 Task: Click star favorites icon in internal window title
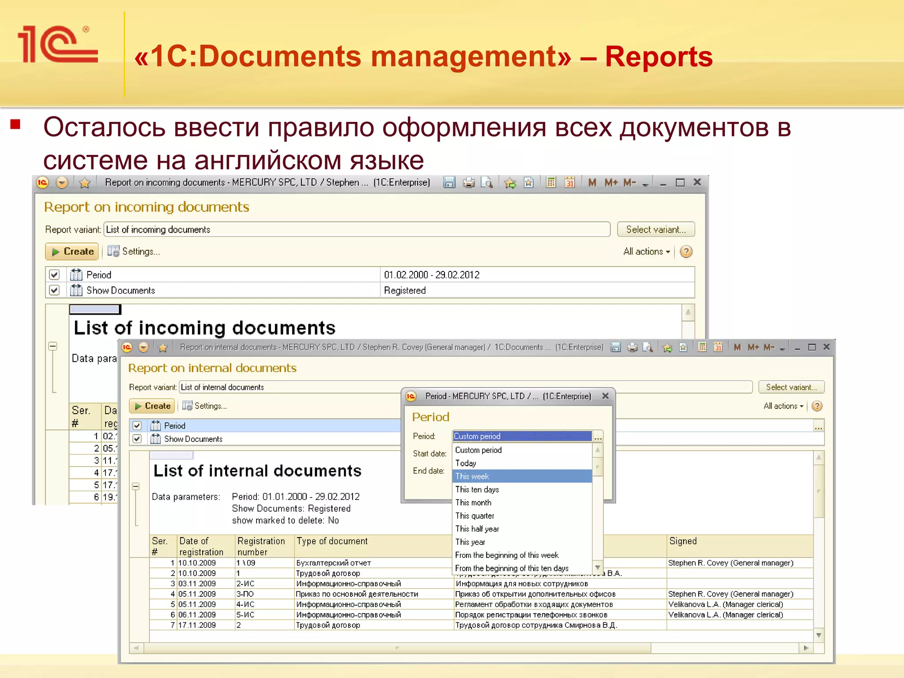click(x=163, y=348)
